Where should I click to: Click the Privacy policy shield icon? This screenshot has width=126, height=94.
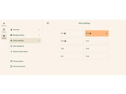[11, 61]
